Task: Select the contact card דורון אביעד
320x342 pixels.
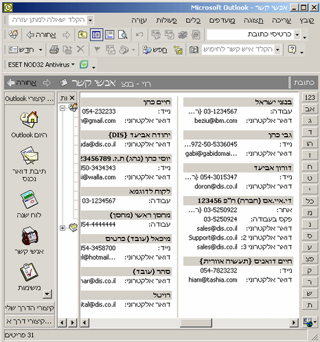Action: [238, 168]
